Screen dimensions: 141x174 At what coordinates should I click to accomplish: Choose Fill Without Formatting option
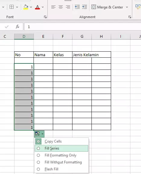tap(62, 162)
